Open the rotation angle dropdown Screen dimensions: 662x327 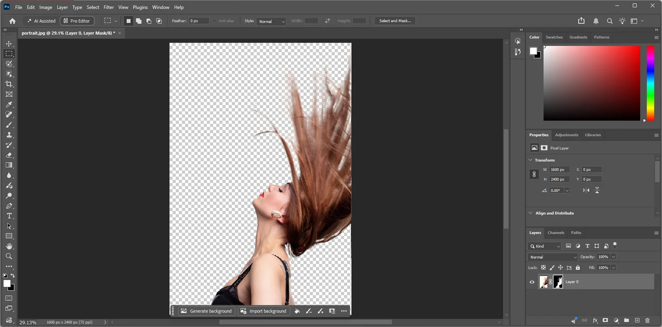coord(566,190)
